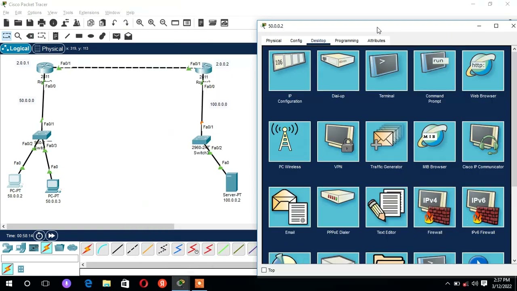
Task: Switch to the Physical tab in 50.0.0.2 window
Action: point(273,41)
